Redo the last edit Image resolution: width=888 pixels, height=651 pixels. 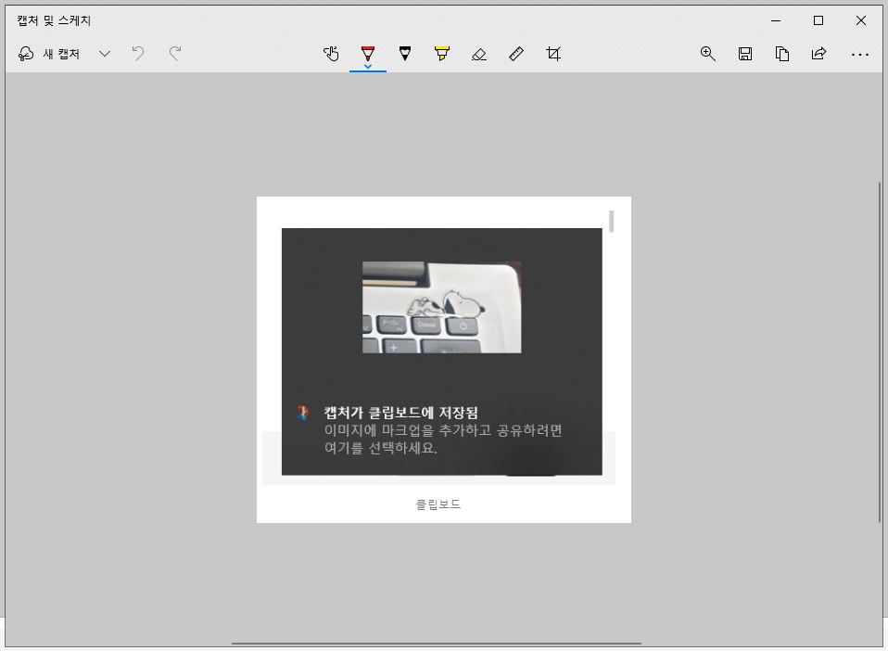(x=174, y=53)
